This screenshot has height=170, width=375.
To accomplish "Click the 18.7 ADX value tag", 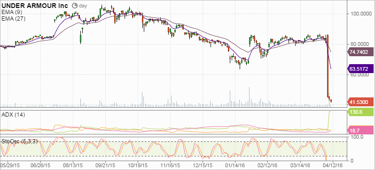I will 360,130.
